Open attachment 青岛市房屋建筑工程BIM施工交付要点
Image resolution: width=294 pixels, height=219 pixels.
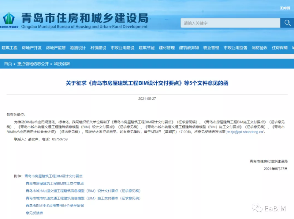pyautogui.click(x=55, y=184)
